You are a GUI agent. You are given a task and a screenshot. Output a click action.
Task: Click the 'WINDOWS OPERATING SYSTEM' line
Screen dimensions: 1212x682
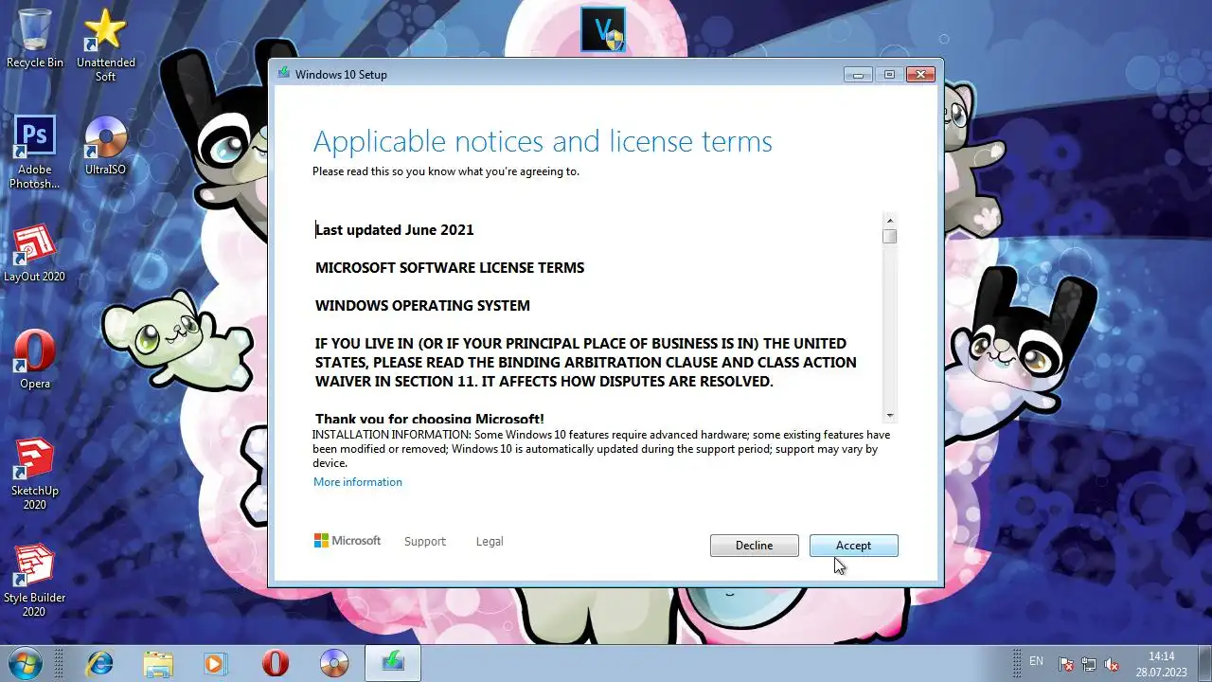coord(422,306)
